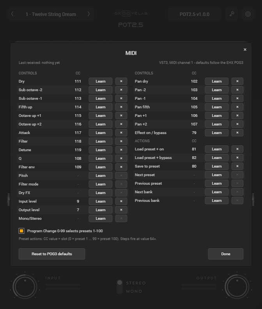Clear the Detune CC assignment
The image size is (262, 309).
(121, 150)
